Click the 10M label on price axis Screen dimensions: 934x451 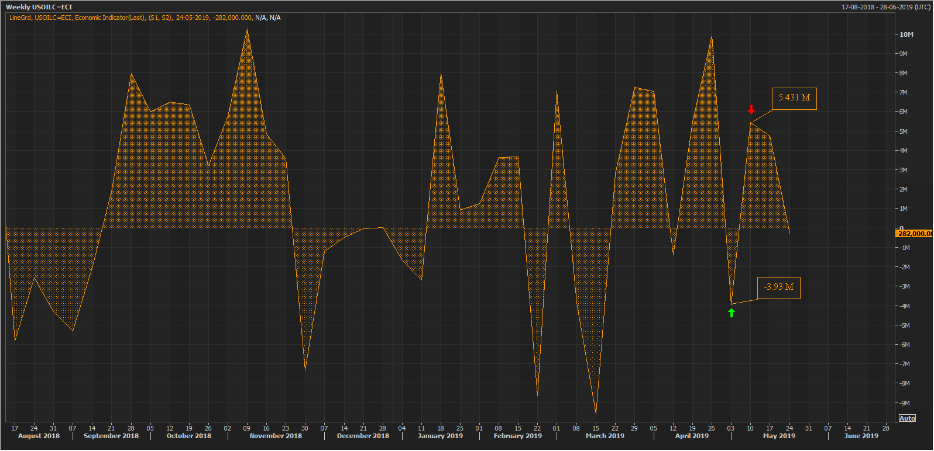point(906,34)
